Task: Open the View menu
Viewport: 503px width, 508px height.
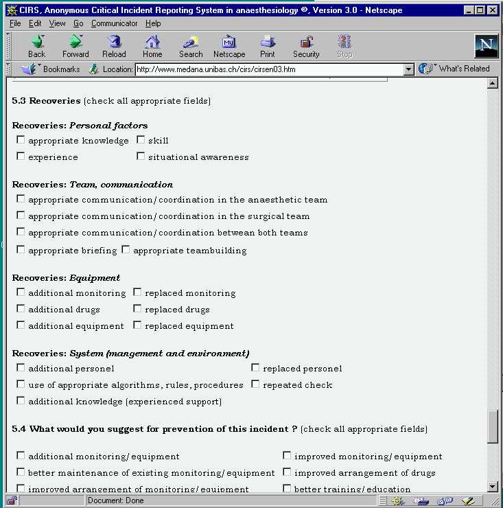Action: [57, 23]
